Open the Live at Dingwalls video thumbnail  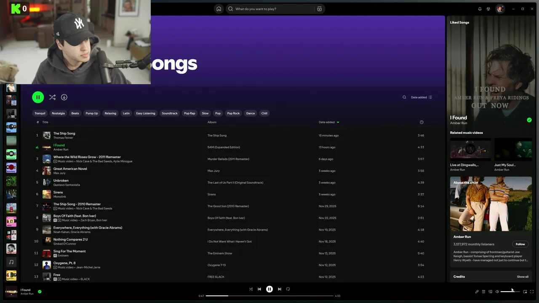(x=470, y=149)
